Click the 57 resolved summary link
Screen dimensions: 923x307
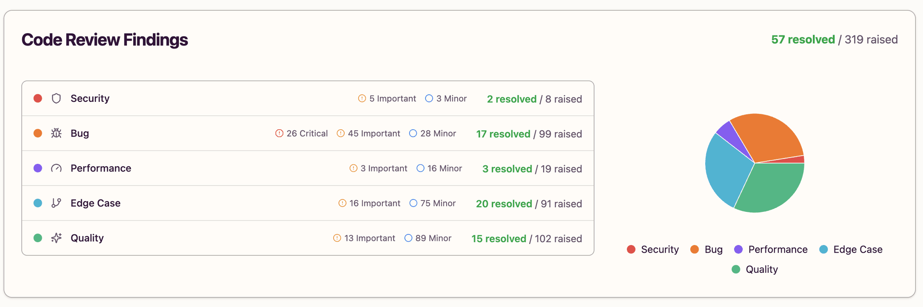803,39
